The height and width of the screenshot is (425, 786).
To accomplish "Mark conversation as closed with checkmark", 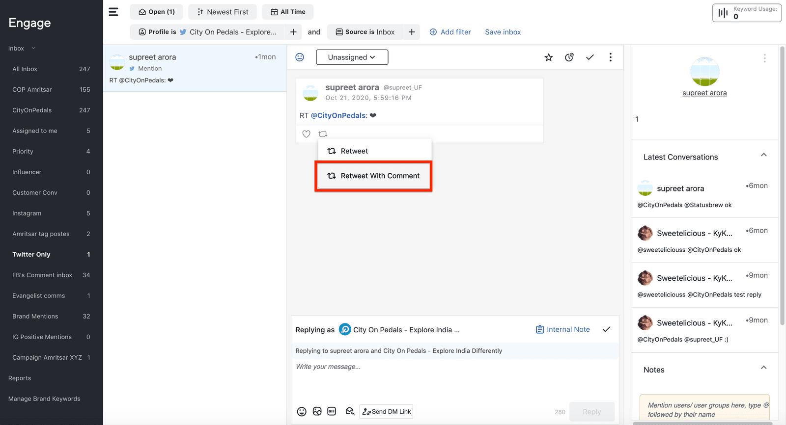I will pyautogui.click(x=590, y=57).
